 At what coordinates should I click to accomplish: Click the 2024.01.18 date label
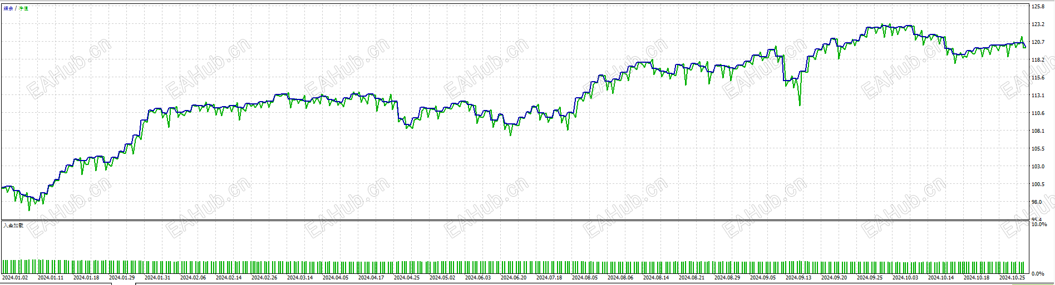pyautogui.click(x=86, y=278)
